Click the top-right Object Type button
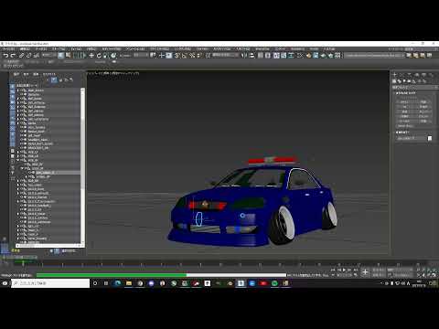 (423, 101)
